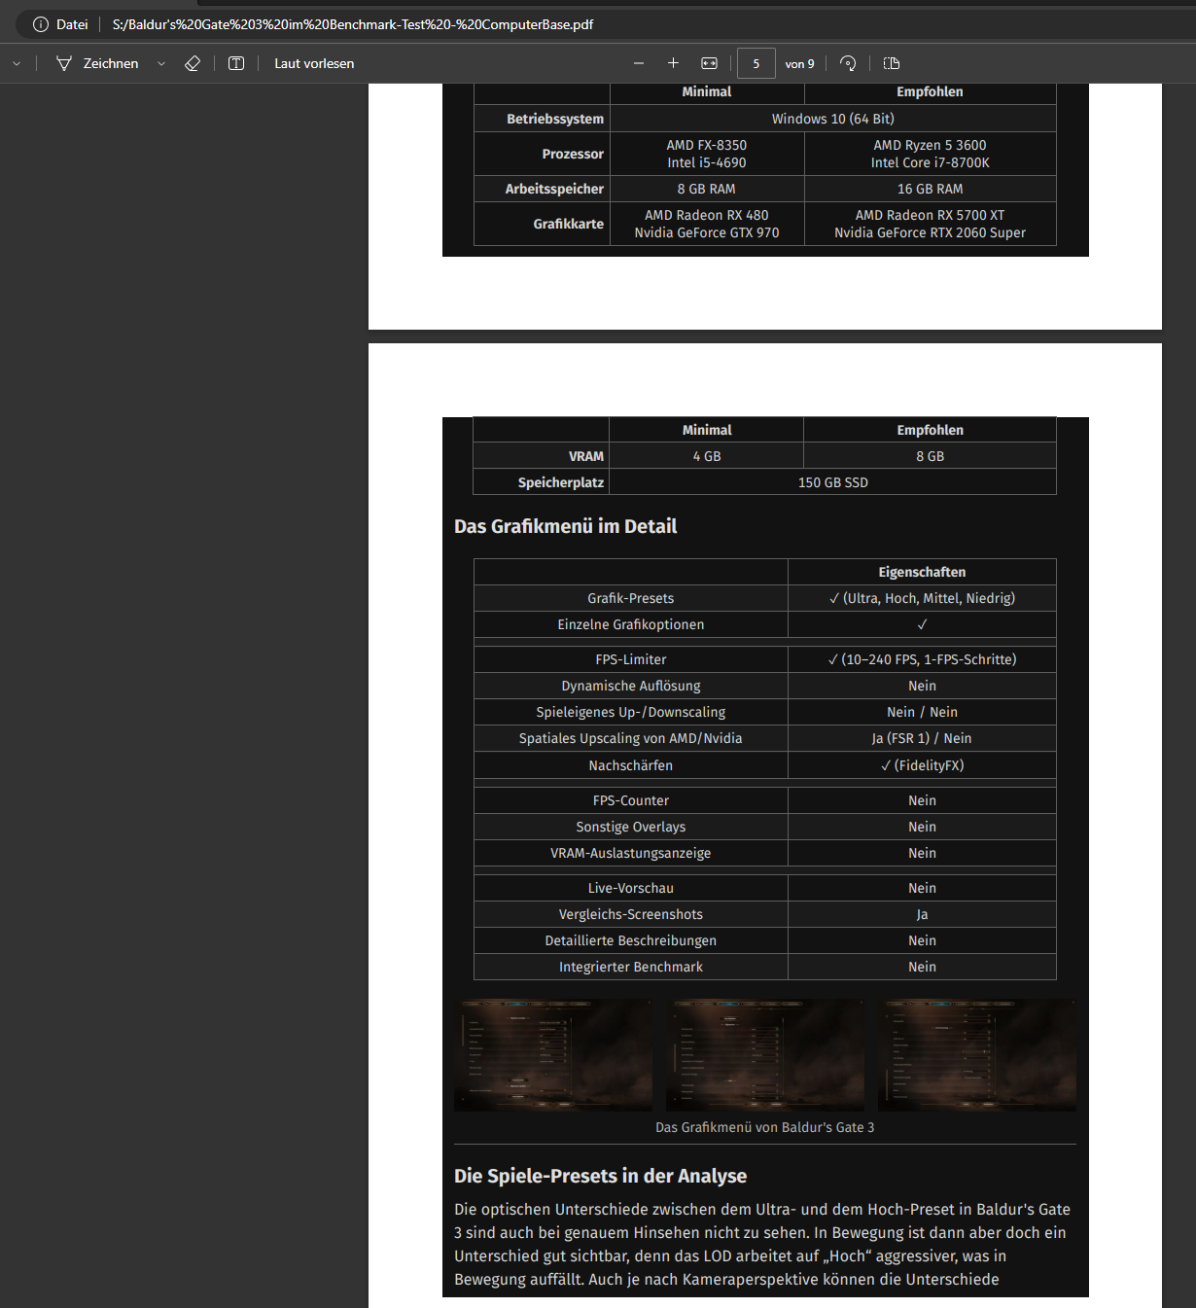This screenshot has height=1308, width=1196.
Task: Click the 'Integrierter Benchmark' row label
Action: click(631, 967)
